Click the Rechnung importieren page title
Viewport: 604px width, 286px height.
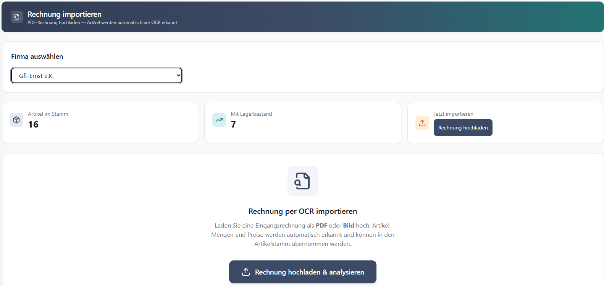pyautogui.click(x=65, y=14)
